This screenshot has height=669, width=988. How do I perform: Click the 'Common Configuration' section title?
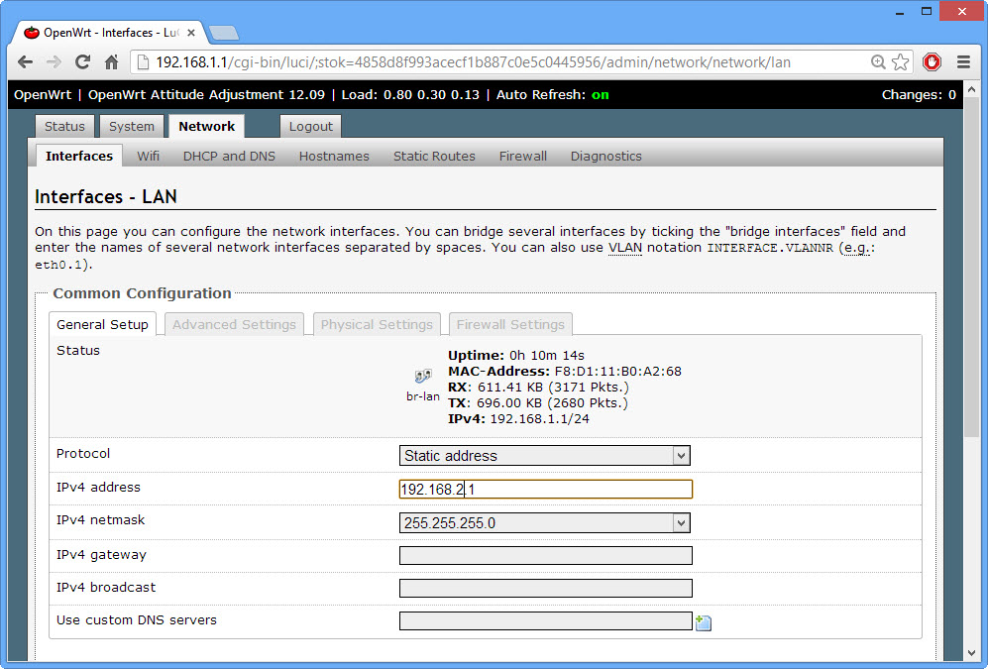[x=142, y=293]
